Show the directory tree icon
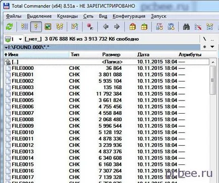This screenshot has height=183, width=219. click(60, 27)
